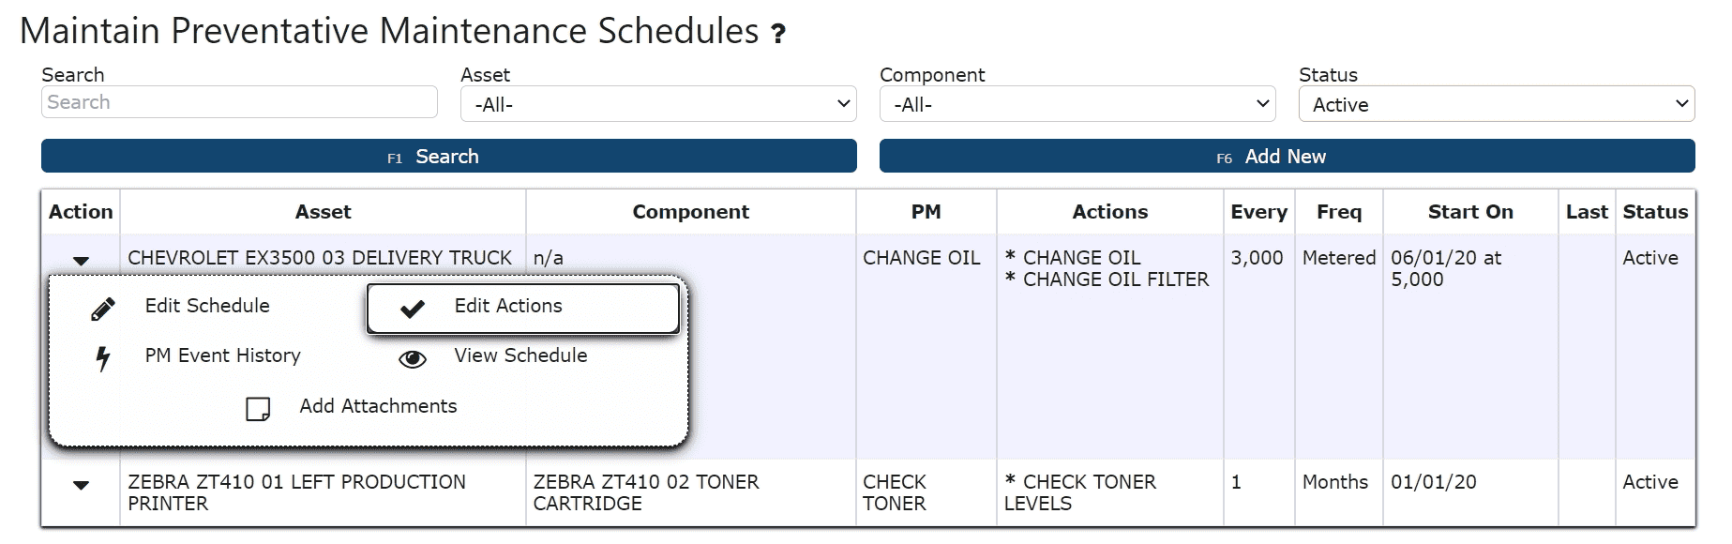1732x544 pixels.
Task: Open the Component filter dropdown
Action: [1077, 104]
